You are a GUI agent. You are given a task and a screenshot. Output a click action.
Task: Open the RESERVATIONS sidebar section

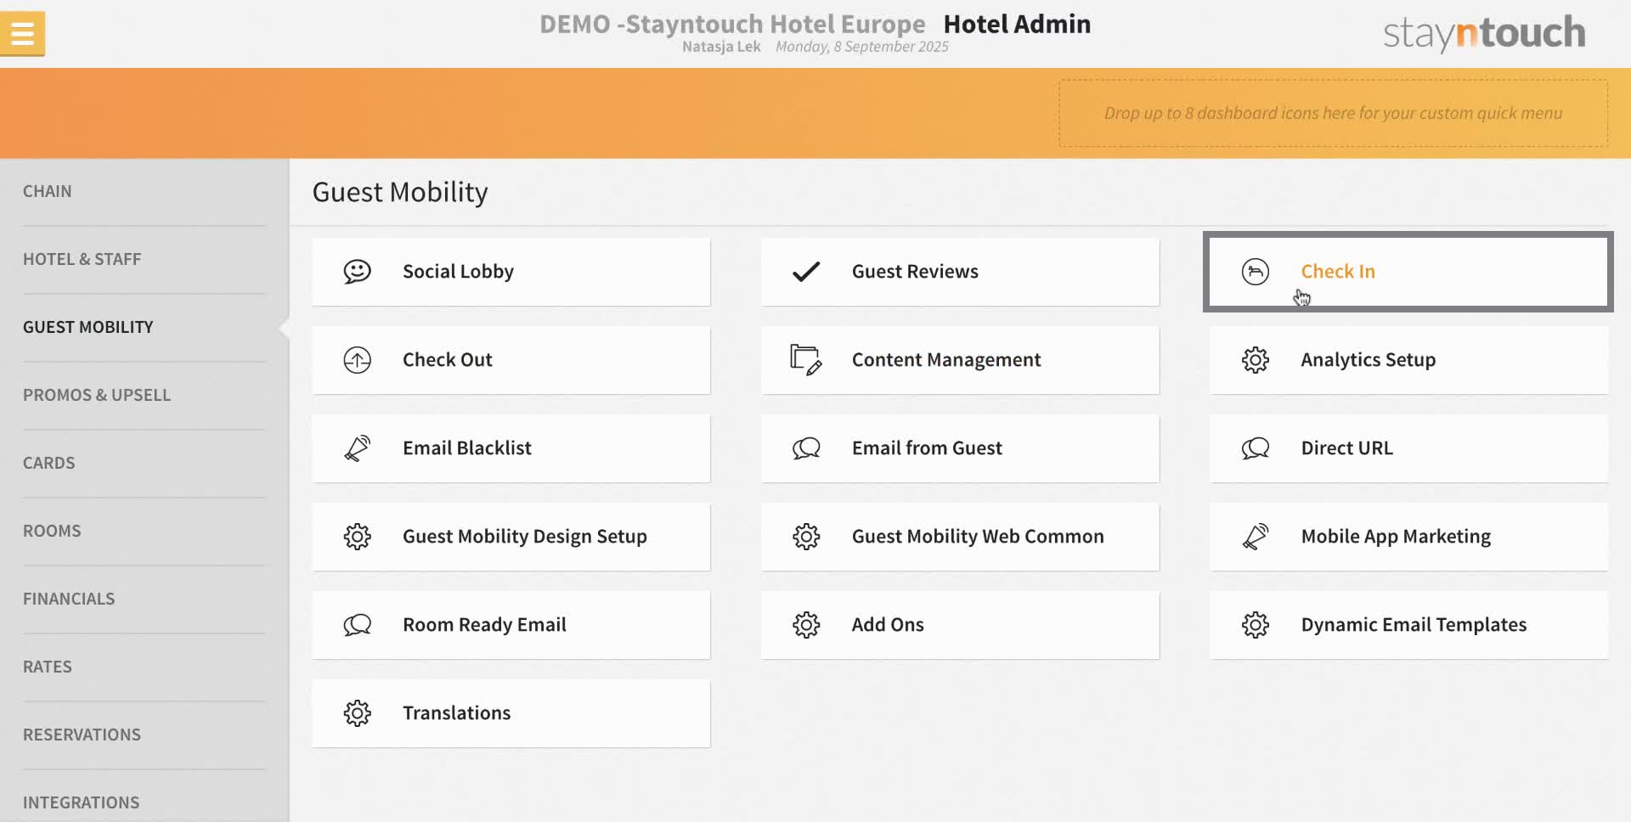(x=82, y=734)
